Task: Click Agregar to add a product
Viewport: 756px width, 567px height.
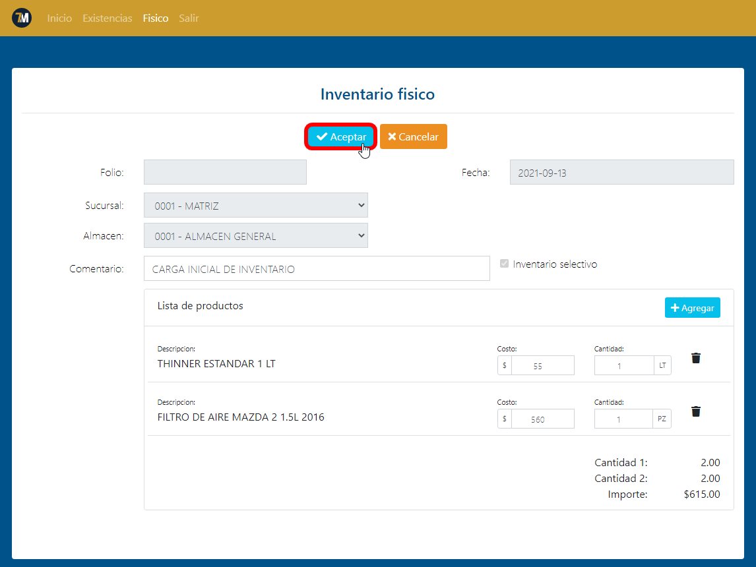Action: coord(692,308)
